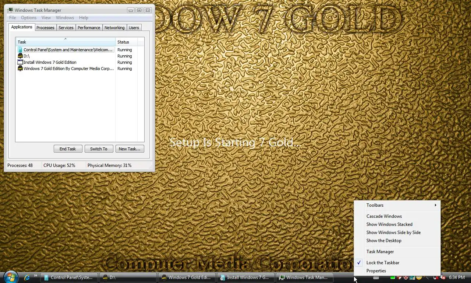Click the Task Manager title bar icon
The height and width of the screenshot is (283, 471).
pos(10,10)
